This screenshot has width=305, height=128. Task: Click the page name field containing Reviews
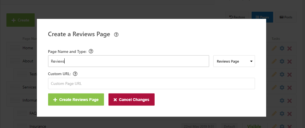tap(129, 61)
